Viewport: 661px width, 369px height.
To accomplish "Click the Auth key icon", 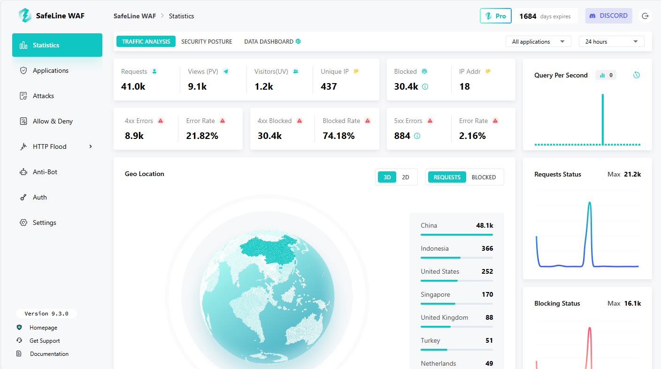I will tap(23, 197).
